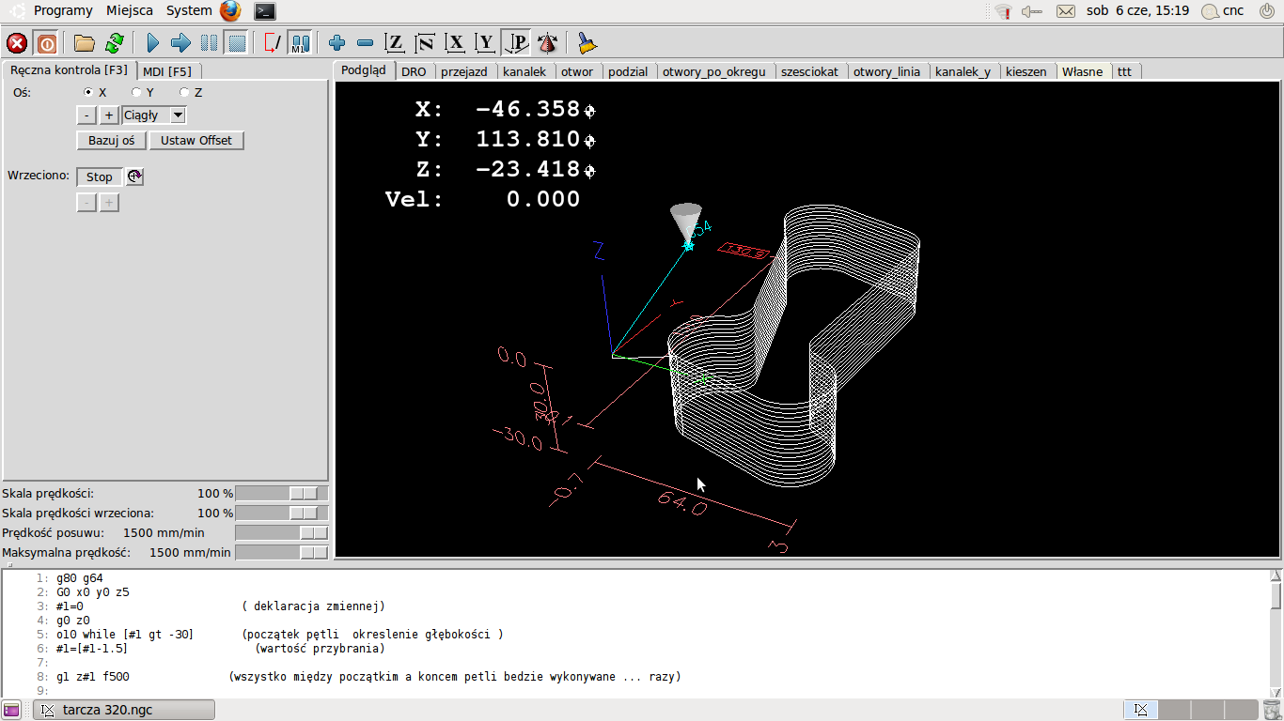Click the G-code pane vertical scrollbar
The height and width of the screenshot is (721, 1284).
pyautogui.click(x=1276, y=634)
